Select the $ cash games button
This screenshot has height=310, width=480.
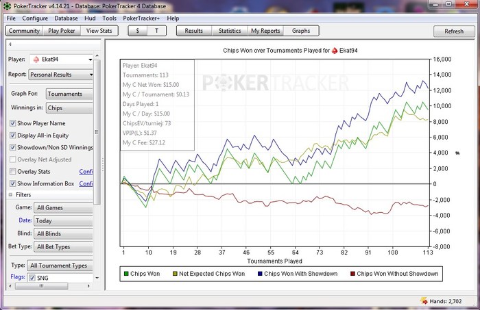point(137,31)
